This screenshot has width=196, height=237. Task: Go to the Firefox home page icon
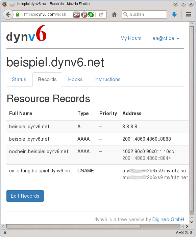pyautogui.click(x=114, y=14)
